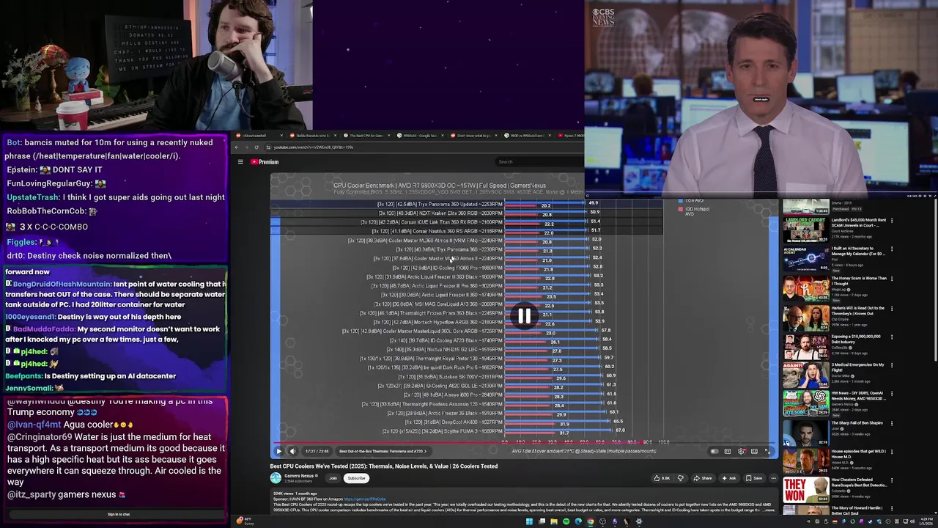
Task: Open 'The Sharp Fall of Ben Shapiro' thumbnail
Action: (805, 433)
